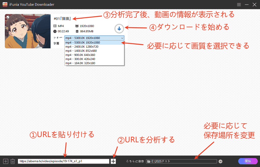Uncheck the video thumbnail selection checkbox
260x167 pixels.
[x=8, y=17]
